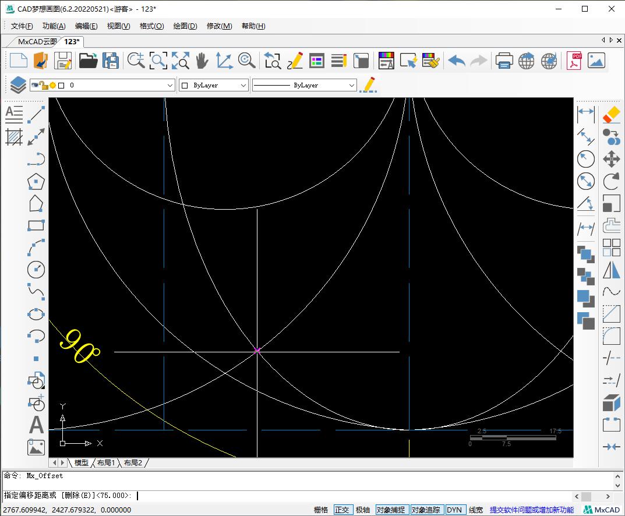
Task: Toggle 正交 ortho mode
Action: click(342, 510)
